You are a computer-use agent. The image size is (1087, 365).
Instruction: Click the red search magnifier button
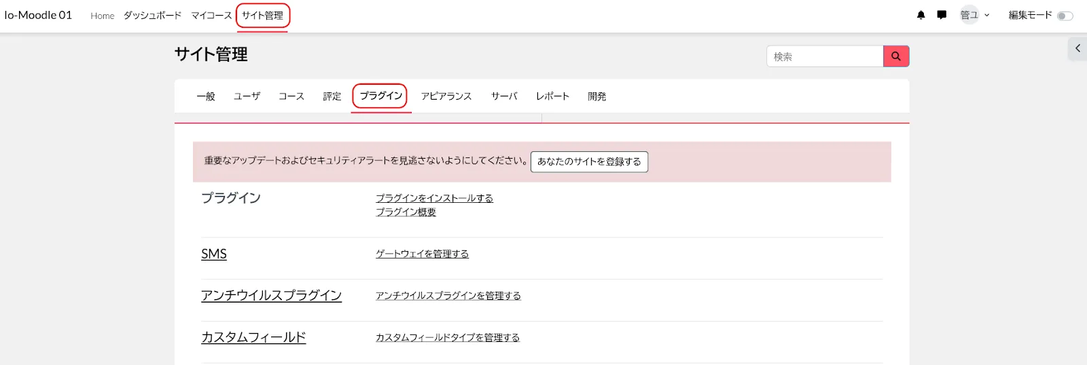click(x=895, y=56)
